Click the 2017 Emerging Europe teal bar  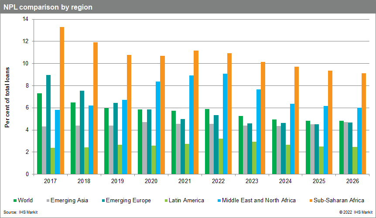pyautogui.click(x=48, y=124)
